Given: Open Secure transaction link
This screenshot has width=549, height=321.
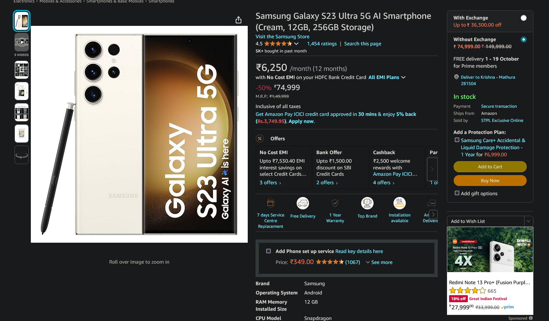Looking at the screenshot, I should tap(499, 106).
